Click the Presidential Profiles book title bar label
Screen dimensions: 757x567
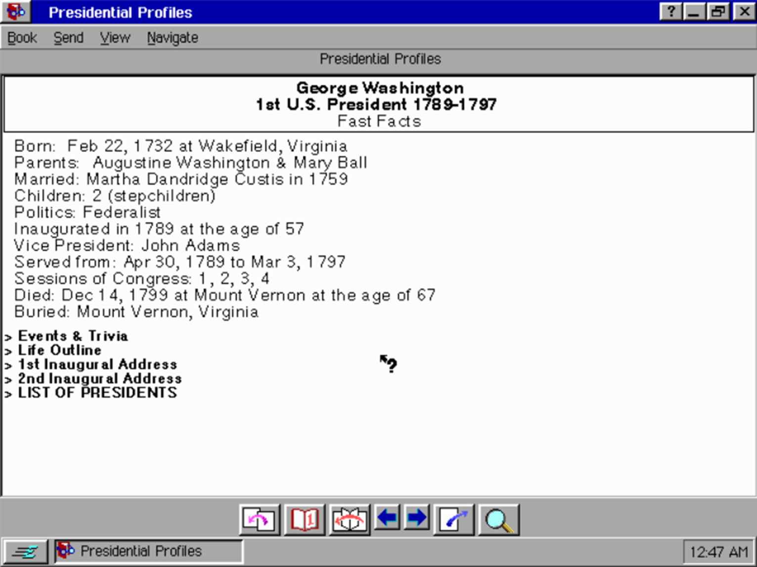click(x=380, y=59)
